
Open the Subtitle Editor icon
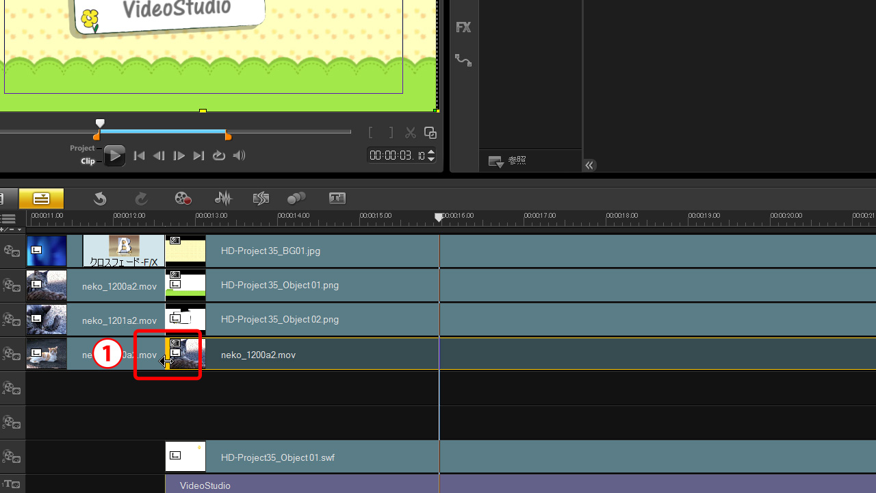tap(337, 199)
